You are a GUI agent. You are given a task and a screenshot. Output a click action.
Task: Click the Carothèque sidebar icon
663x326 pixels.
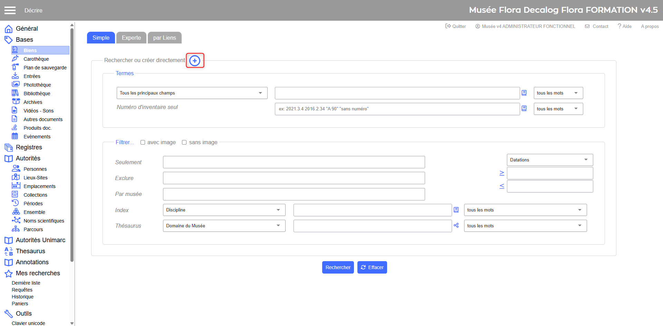click(x=15, y=59)
